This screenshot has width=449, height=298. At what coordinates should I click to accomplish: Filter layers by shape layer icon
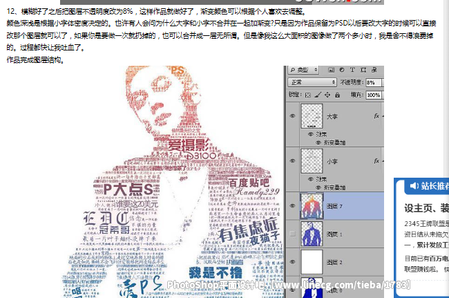point(363,70)
